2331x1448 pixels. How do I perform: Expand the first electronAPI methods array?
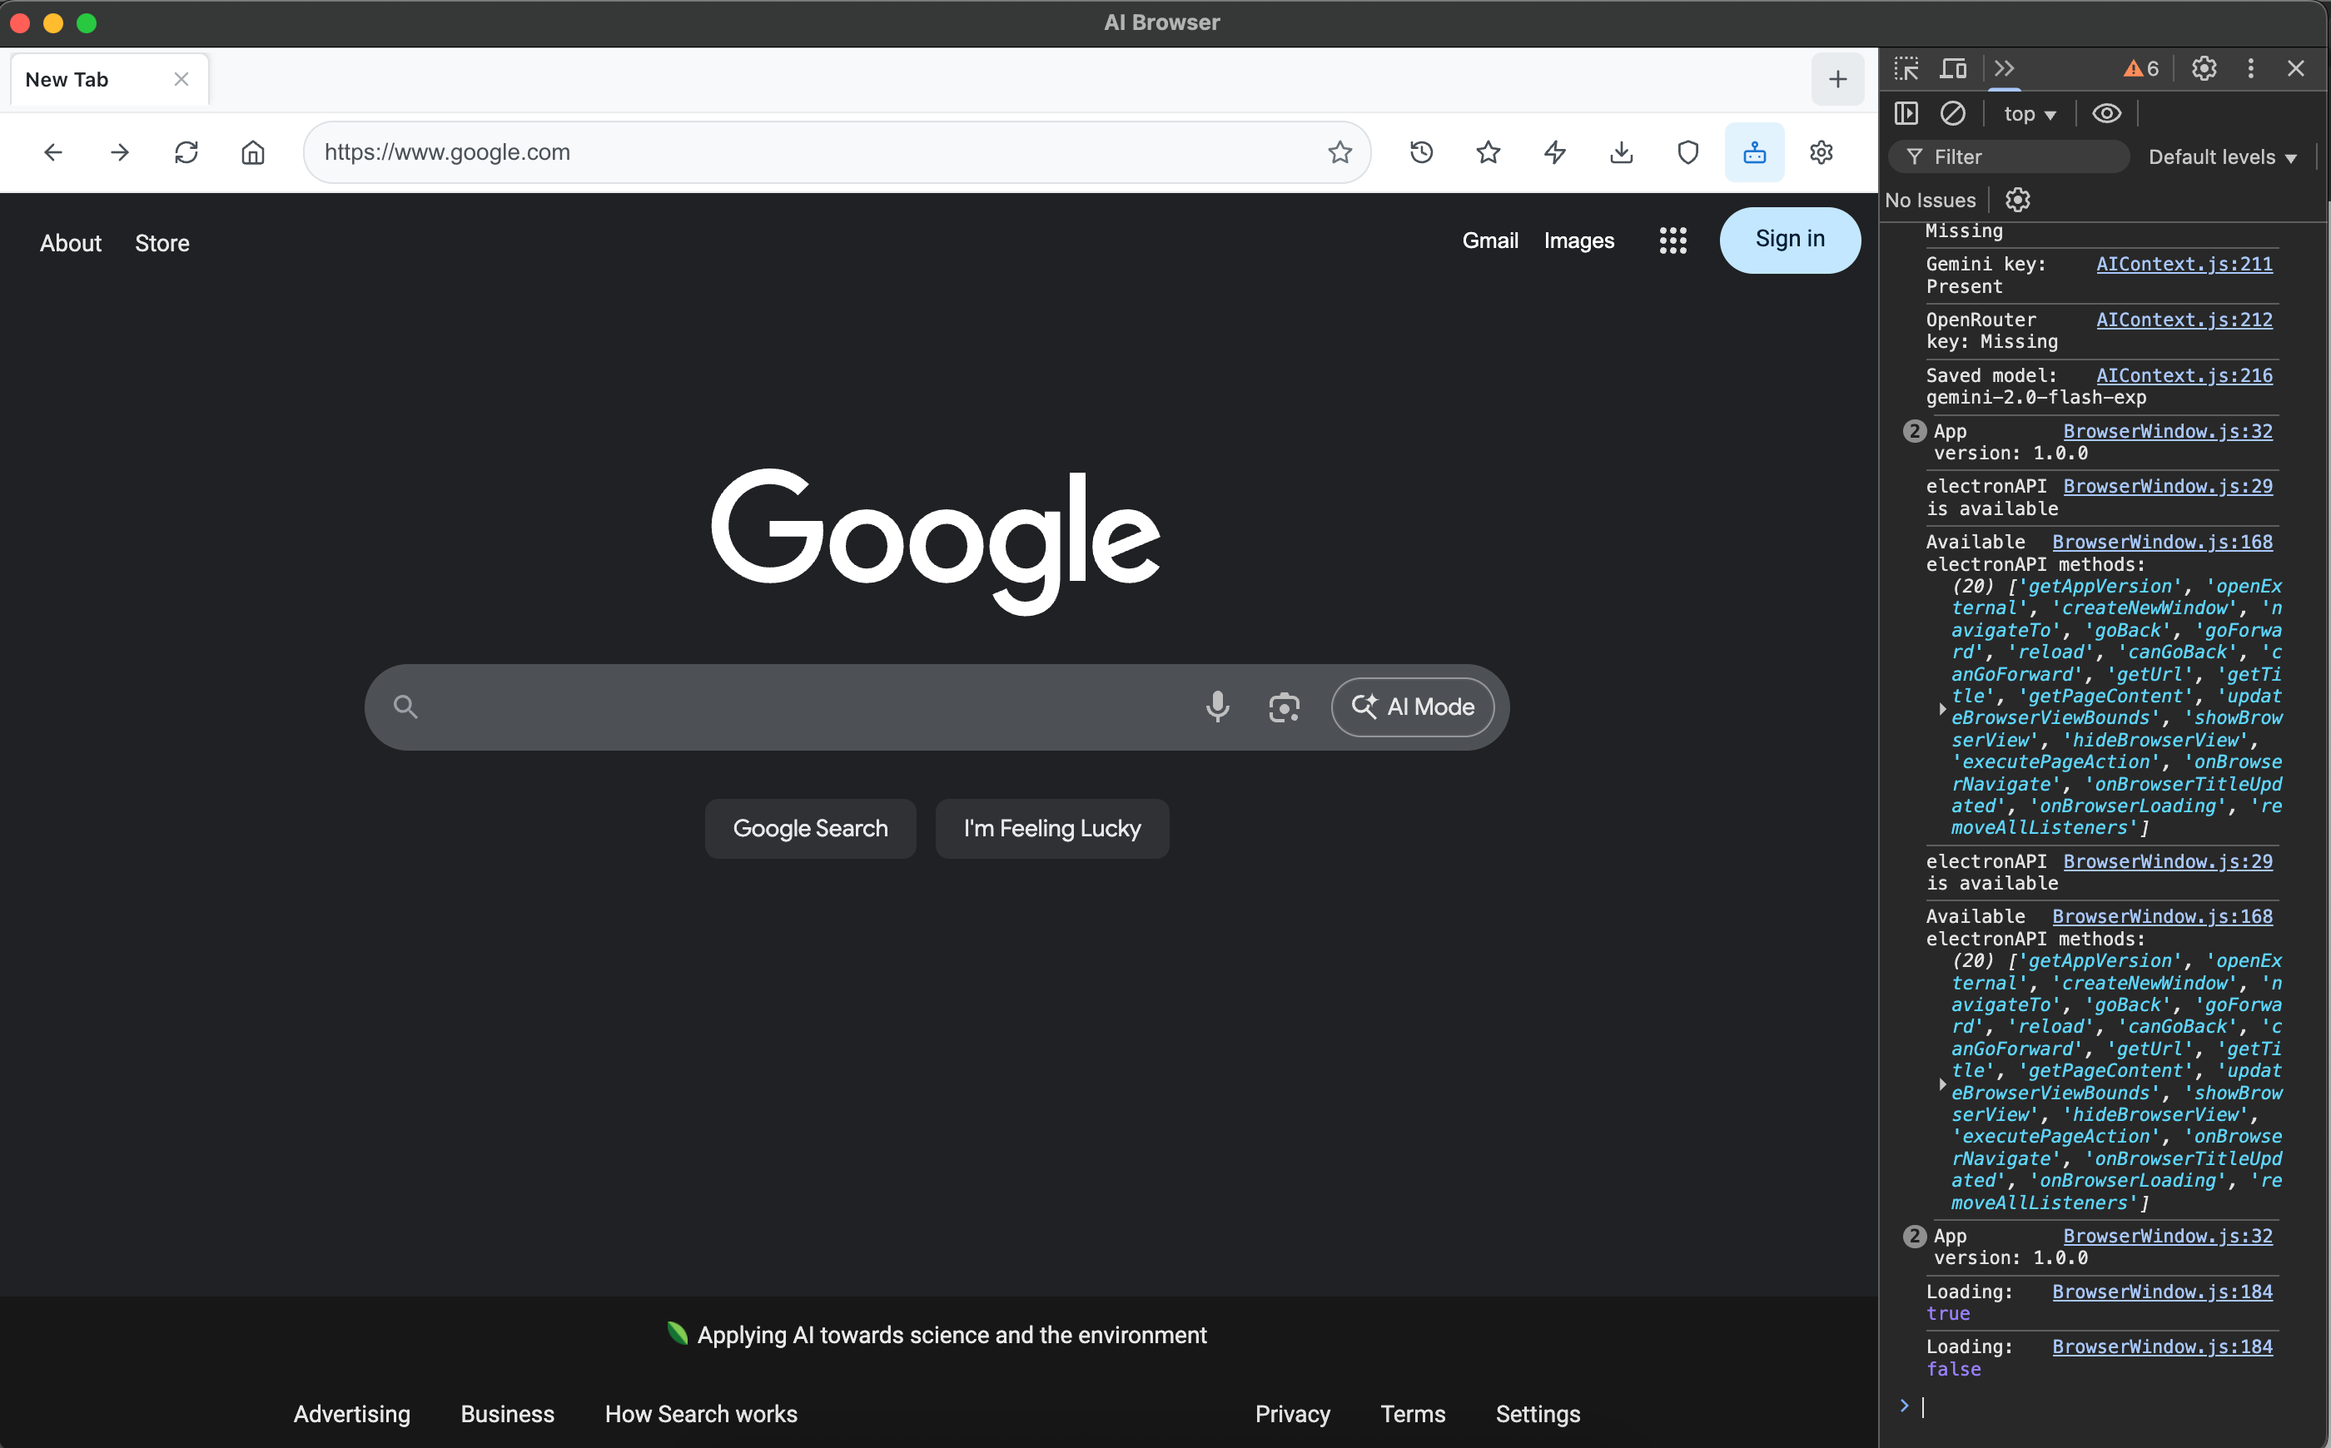(x=1942, y=709)
